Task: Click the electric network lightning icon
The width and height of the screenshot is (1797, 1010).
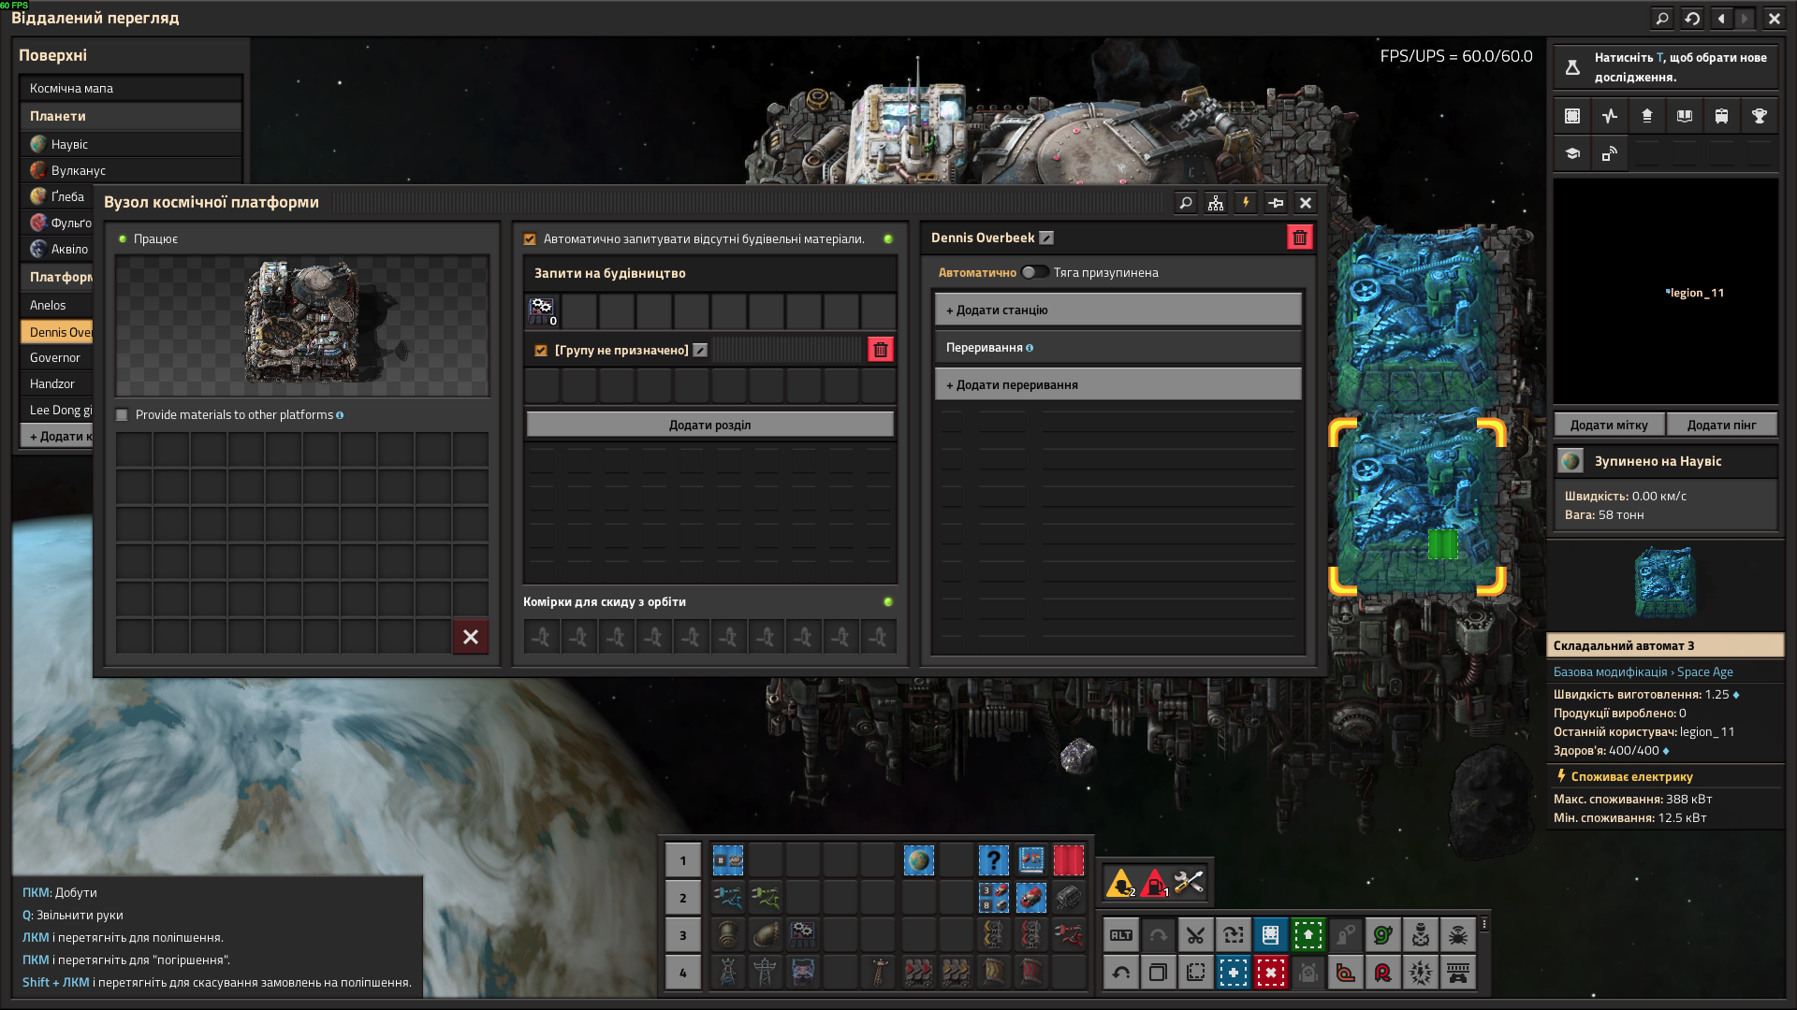Action: pyautogui.click(x=1246, y=203)
